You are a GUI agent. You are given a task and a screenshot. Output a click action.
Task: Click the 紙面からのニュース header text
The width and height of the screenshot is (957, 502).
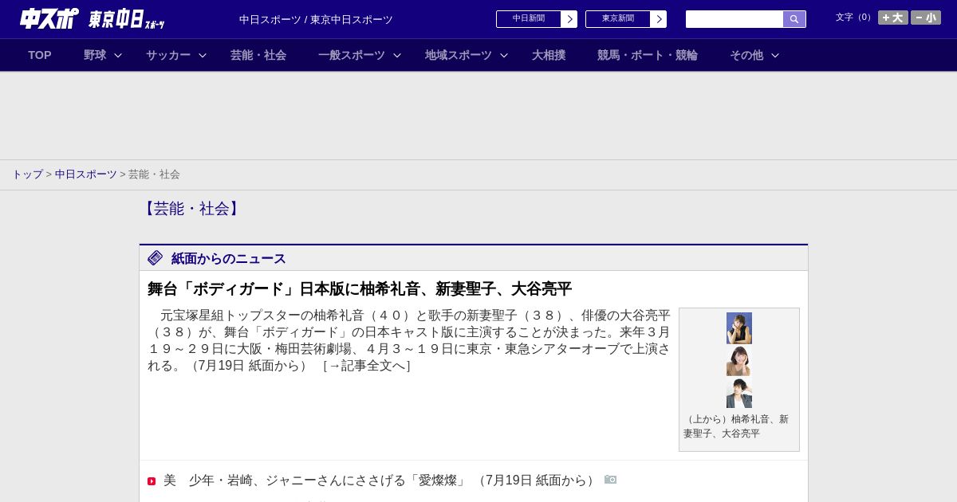point(229,259)
